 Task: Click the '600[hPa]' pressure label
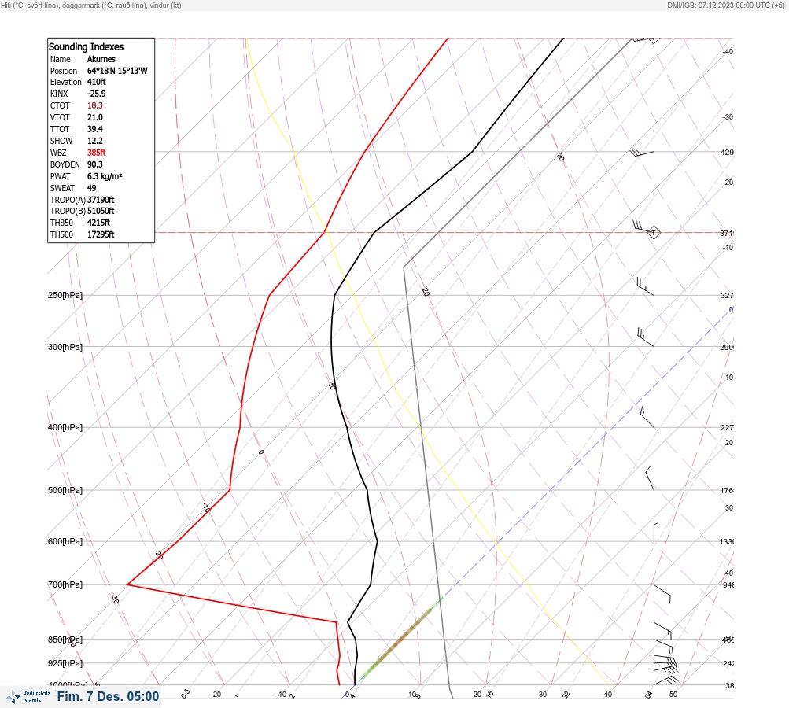coord(65,541)
